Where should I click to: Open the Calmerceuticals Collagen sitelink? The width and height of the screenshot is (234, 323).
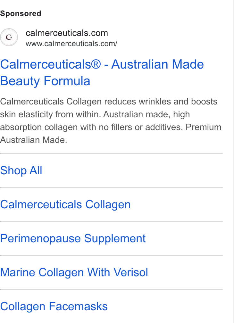click(x=65, y=204)
